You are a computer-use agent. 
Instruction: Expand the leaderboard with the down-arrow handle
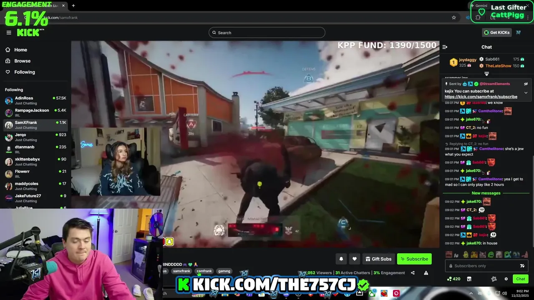pos(486,74)
